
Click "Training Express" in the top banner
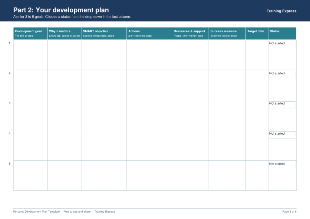[x=281, y=11]
